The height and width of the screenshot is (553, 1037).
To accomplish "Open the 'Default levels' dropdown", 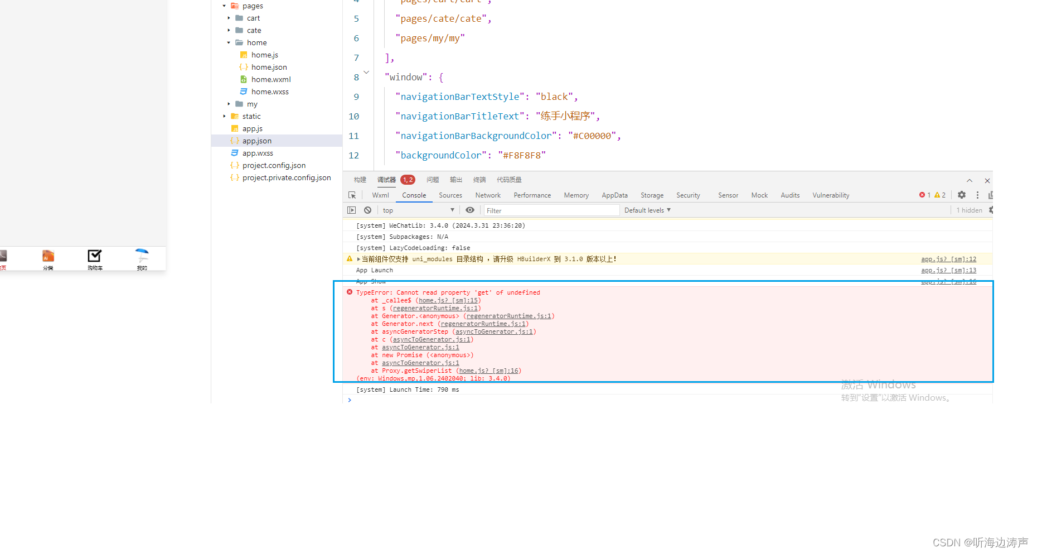I will pos(647,210).
